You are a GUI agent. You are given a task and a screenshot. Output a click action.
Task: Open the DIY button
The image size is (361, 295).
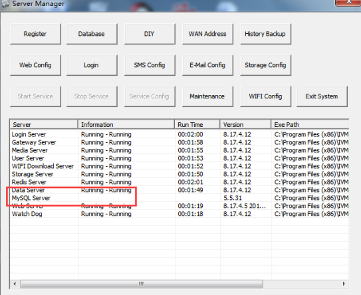(150, 34)
